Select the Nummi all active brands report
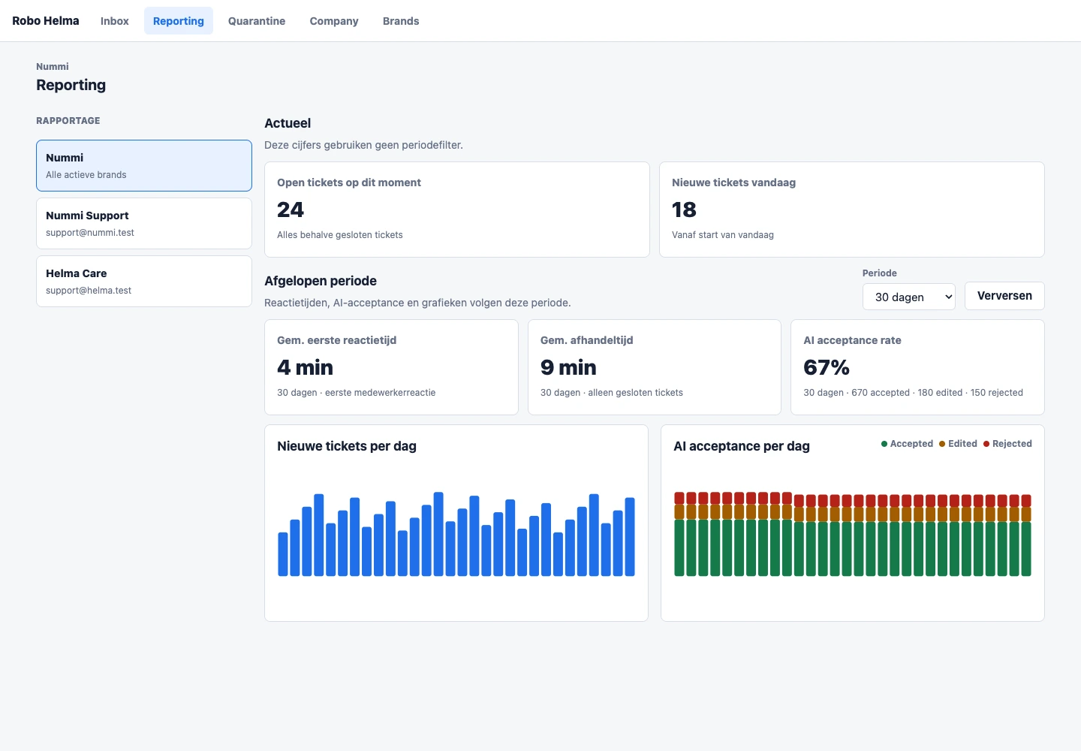The width and height of the screenshot is (1081, 751). tap(144, 165)
